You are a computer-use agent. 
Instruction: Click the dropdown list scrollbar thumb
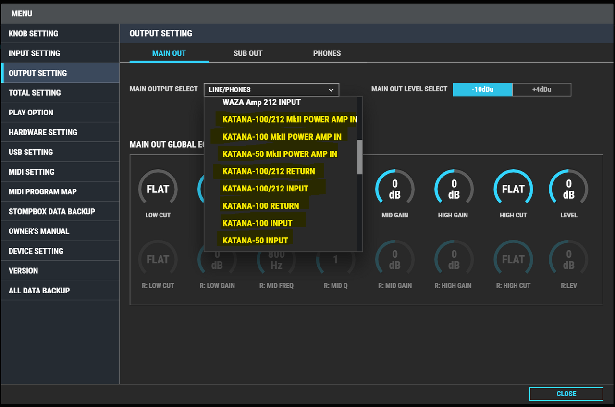360,157
